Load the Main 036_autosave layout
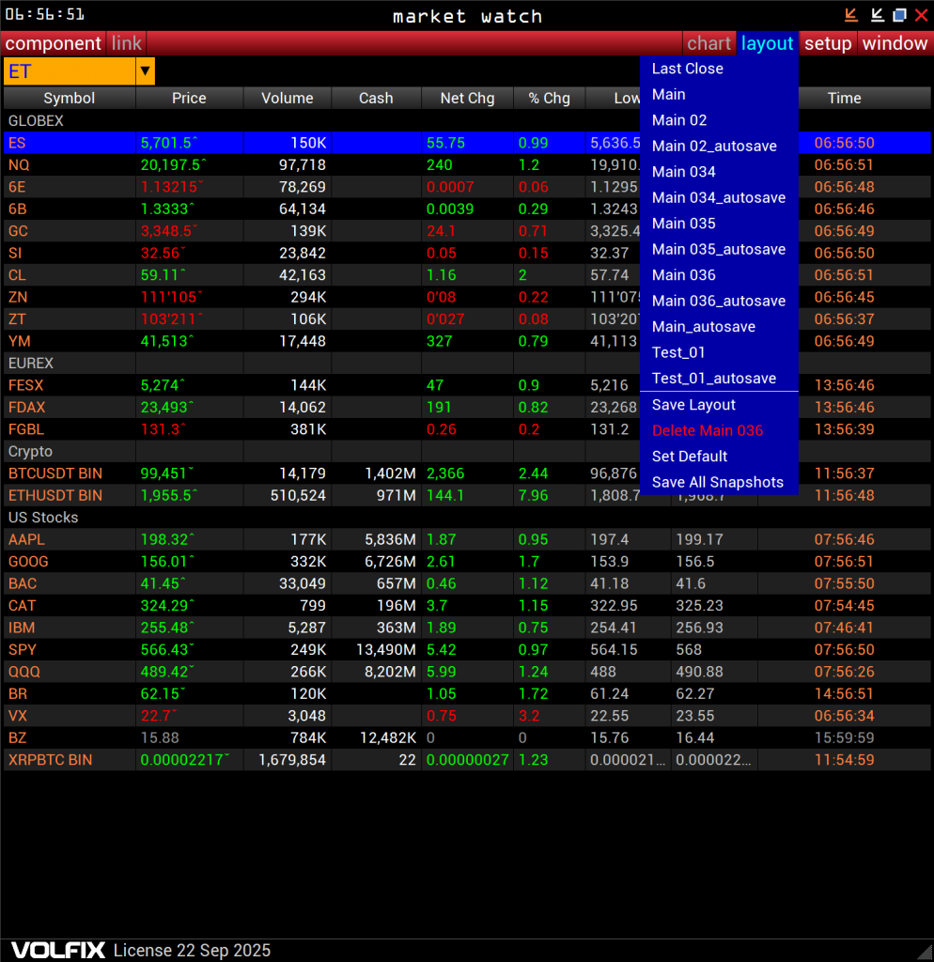The height and width of the screenshot is (962, 934). [719, 301]
